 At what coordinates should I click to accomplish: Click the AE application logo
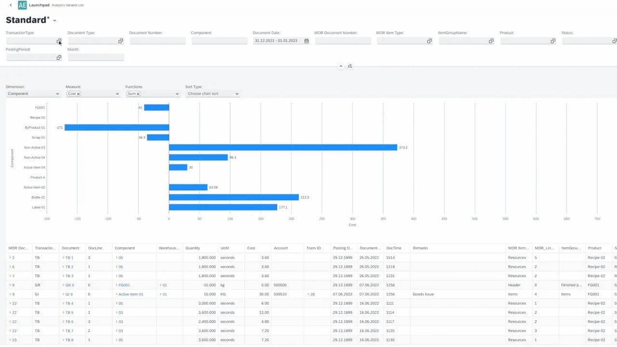point(22,5)
